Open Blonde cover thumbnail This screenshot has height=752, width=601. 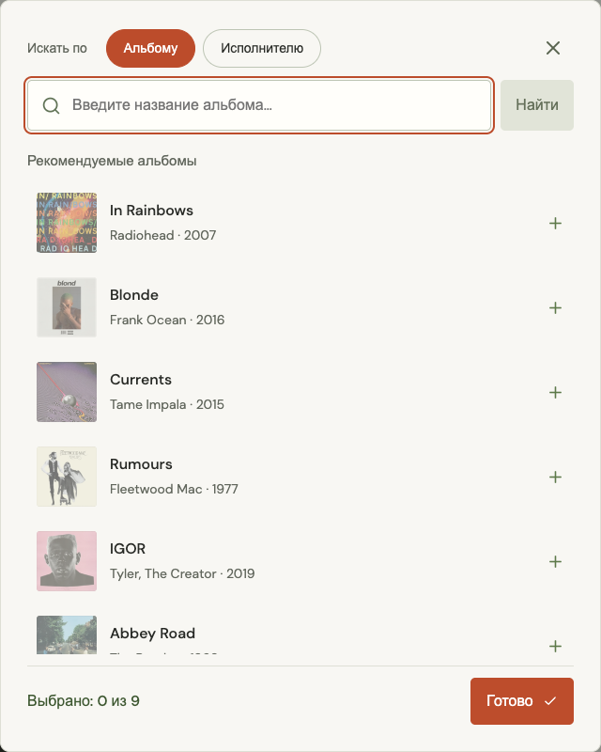67,307
